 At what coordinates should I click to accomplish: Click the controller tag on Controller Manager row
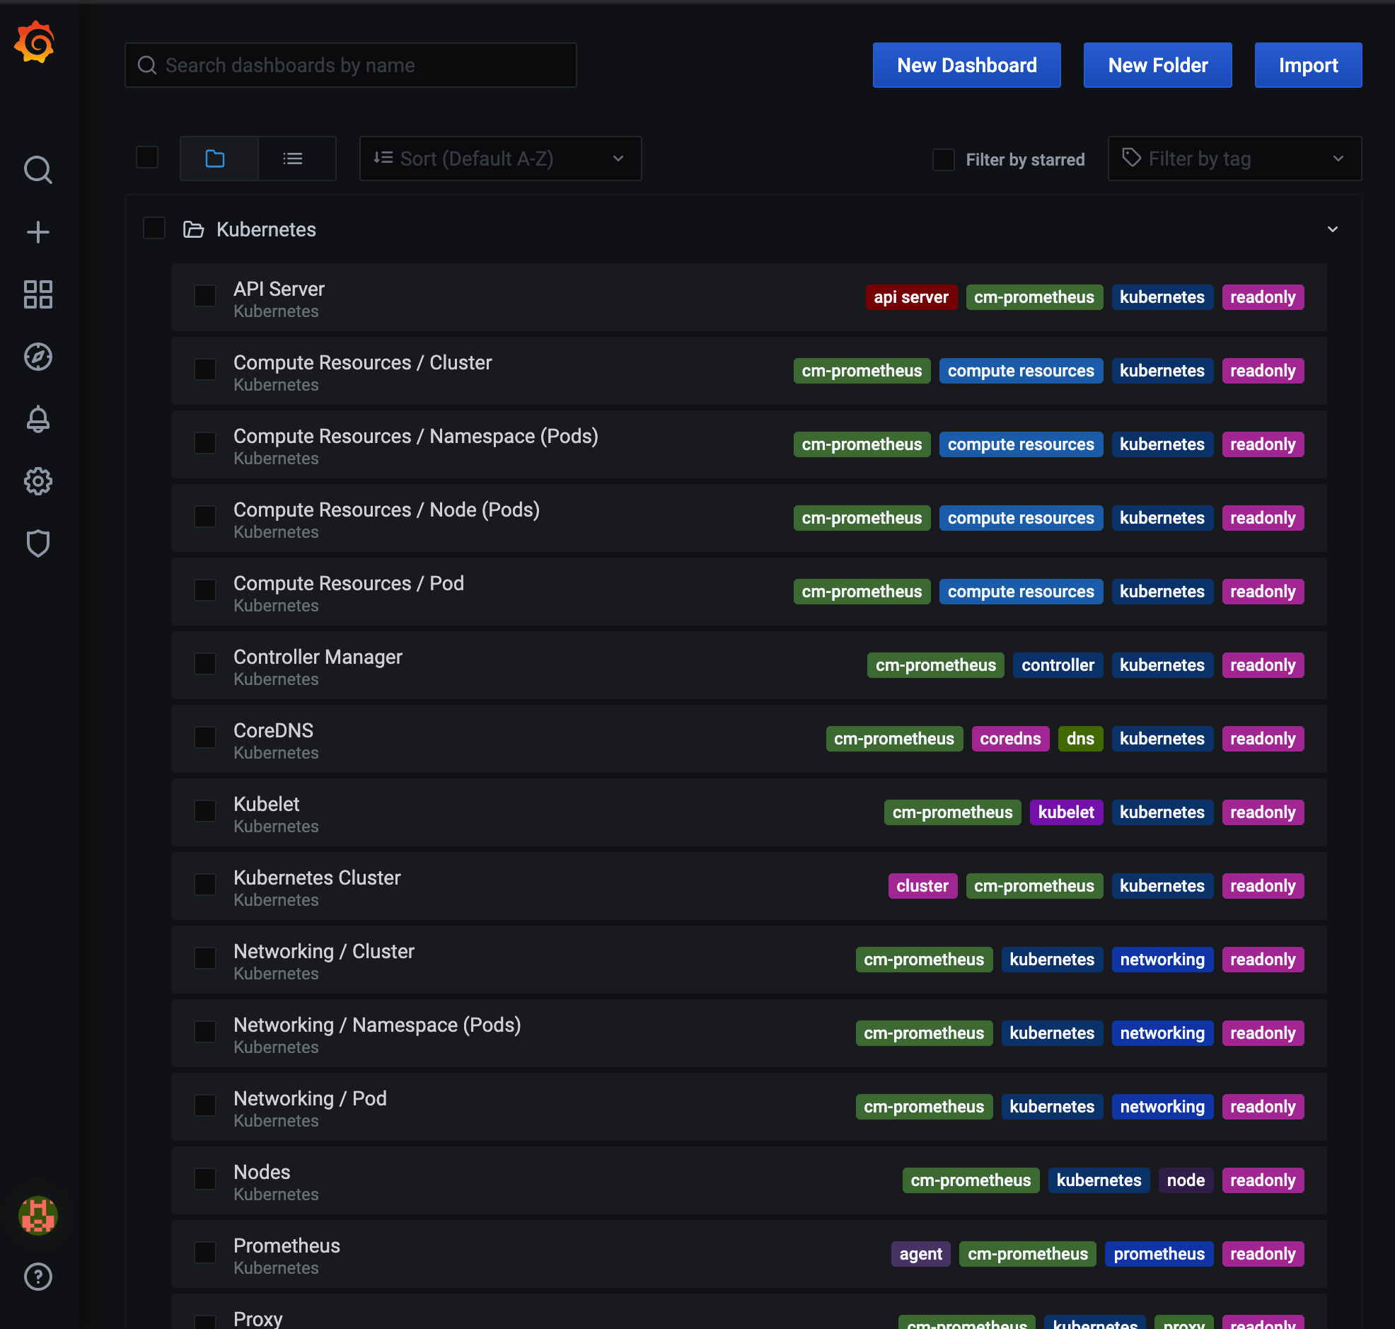click(x=1058, y=665)
